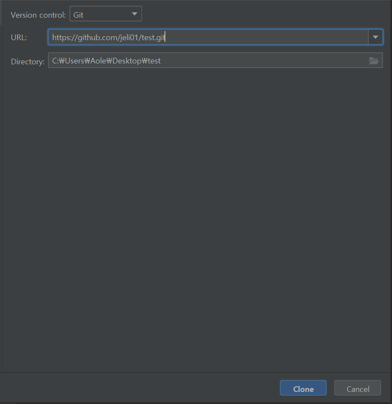
Task: Click the URL label text
Action: [x=19, y=38]
